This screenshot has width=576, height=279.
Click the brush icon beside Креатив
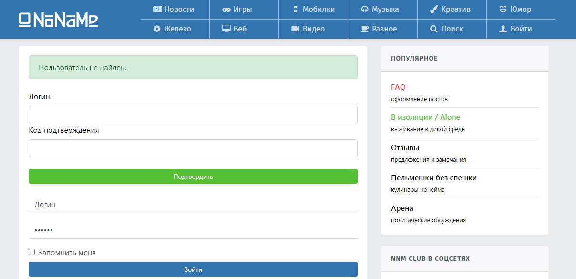click(434, 9)
